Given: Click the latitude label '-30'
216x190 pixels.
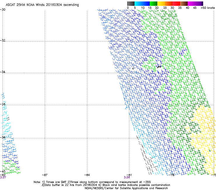Looking at the screenshot, I should tap(3, 10).
